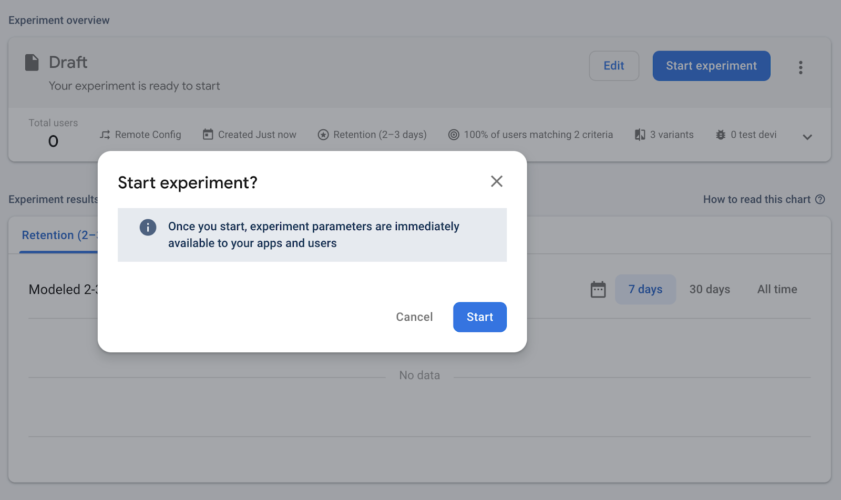Click the 3 variants icon
Viewport: 841px width, 500px height.
point(640,135)
